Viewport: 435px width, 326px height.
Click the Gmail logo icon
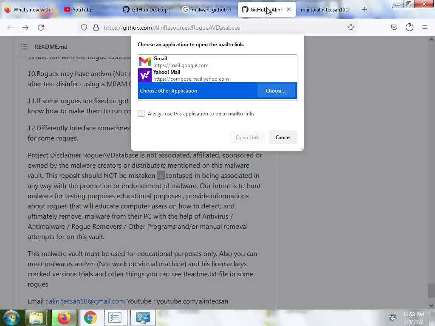pos(145,62)
